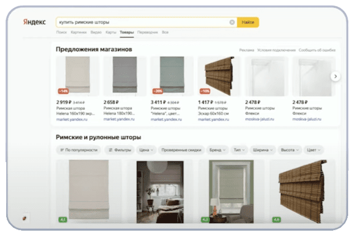The image size is (359, 238).
Task: Go to the Карты tab
Action: tap(111, 32)
